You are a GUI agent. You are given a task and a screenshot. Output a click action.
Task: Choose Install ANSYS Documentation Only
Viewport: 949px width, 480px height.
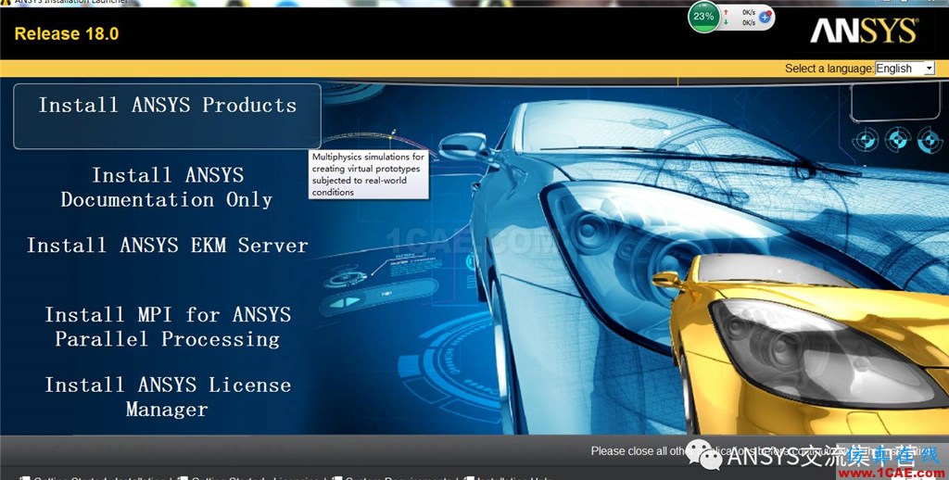[x=167, y=187]
